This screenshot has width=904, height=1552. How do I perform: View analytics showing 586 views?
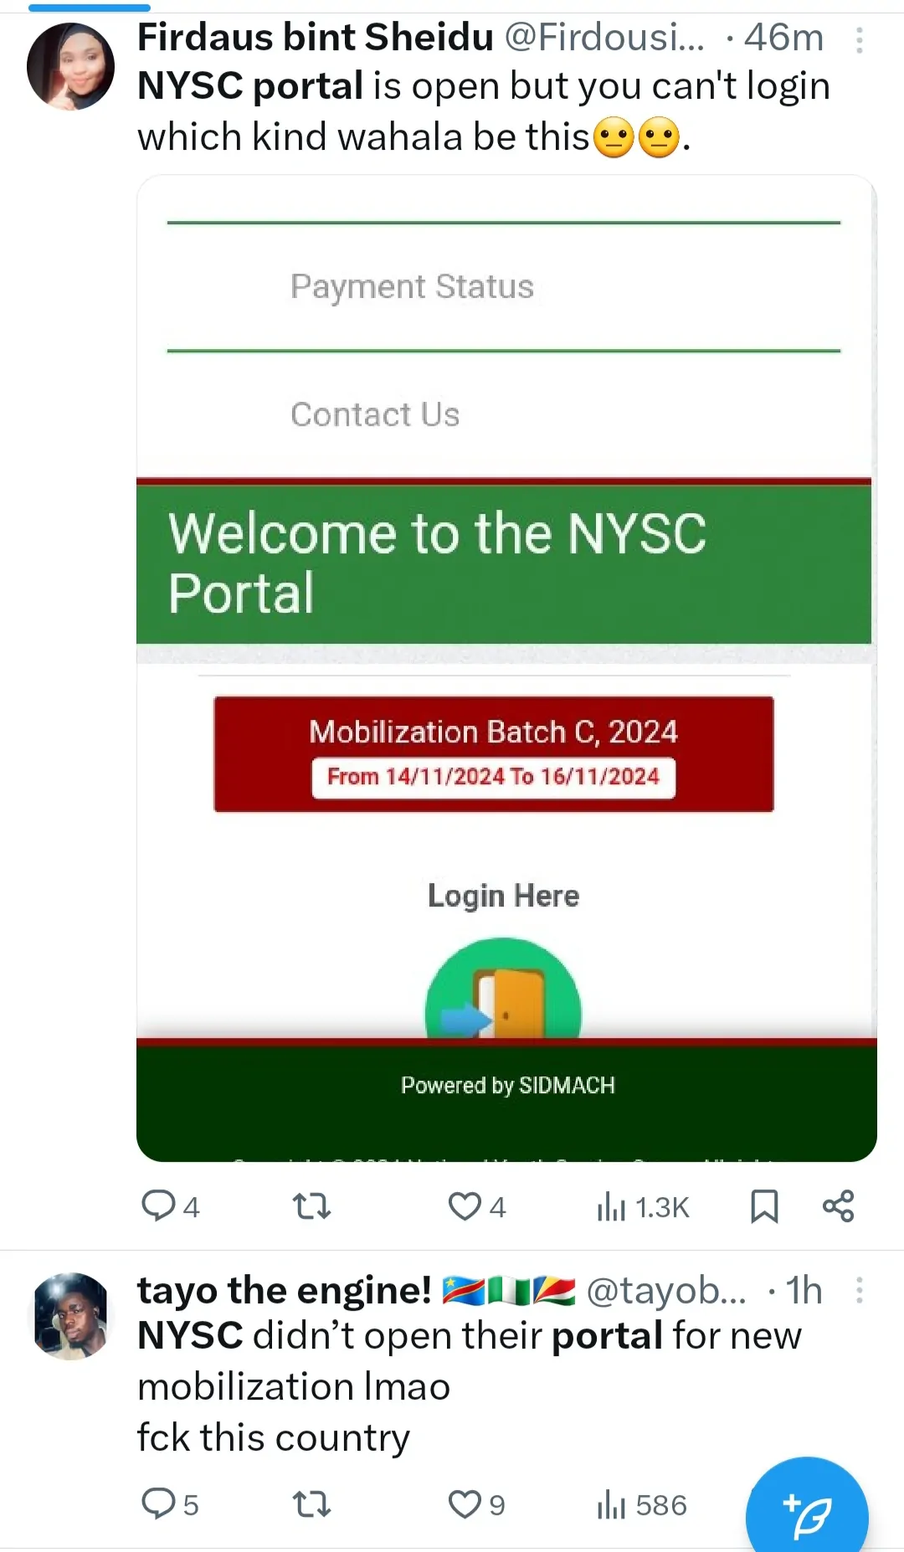tap(642, 1505)
